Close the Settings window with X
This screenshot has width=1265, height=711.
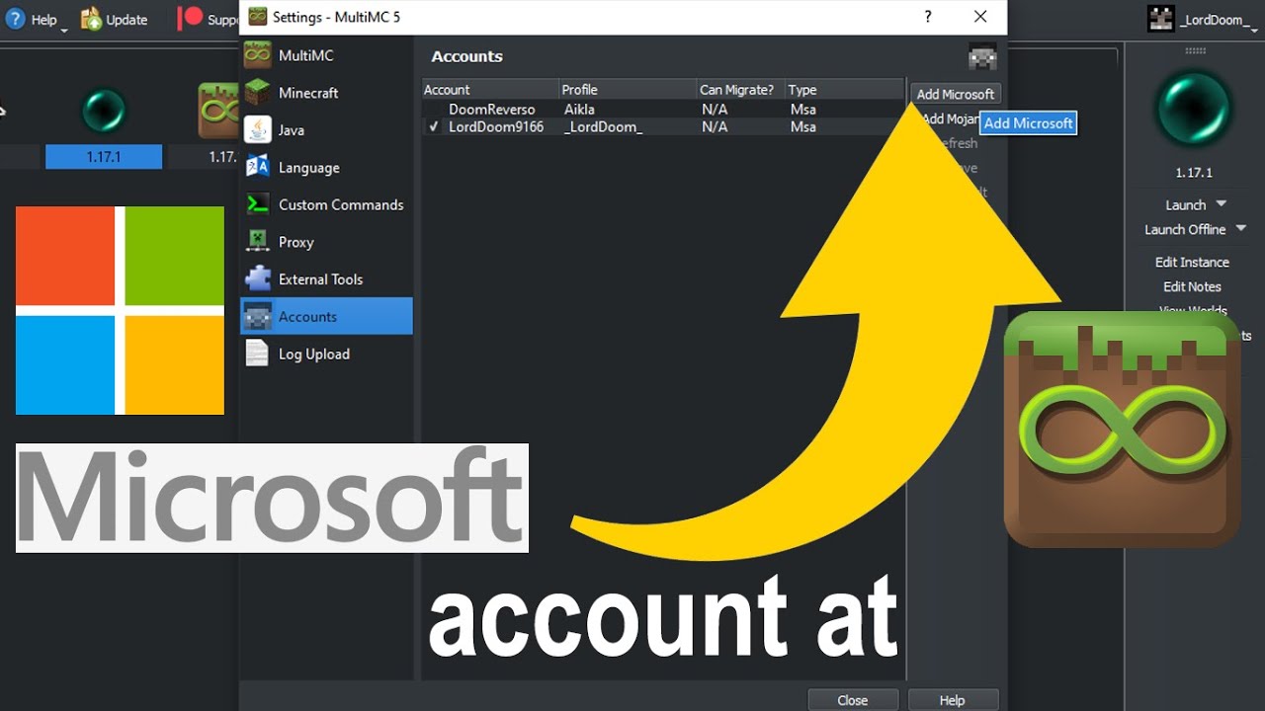[x=980, y=17]
